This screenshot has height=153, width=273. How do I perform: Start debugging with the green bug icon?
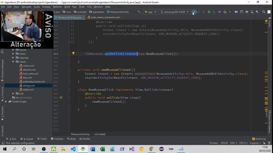pyautogui.click(x=209, y=12)
